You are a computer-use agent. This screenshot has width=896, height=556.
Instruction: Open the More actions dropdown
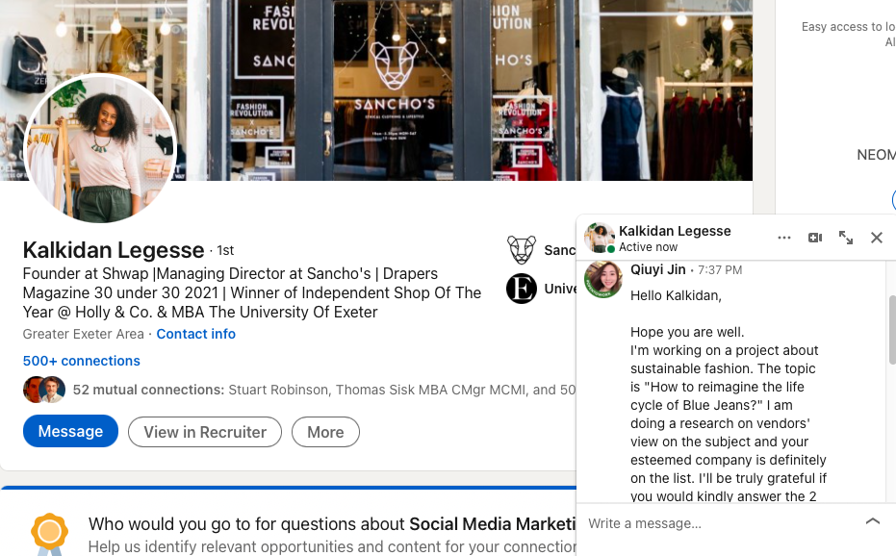click(325, 432)
